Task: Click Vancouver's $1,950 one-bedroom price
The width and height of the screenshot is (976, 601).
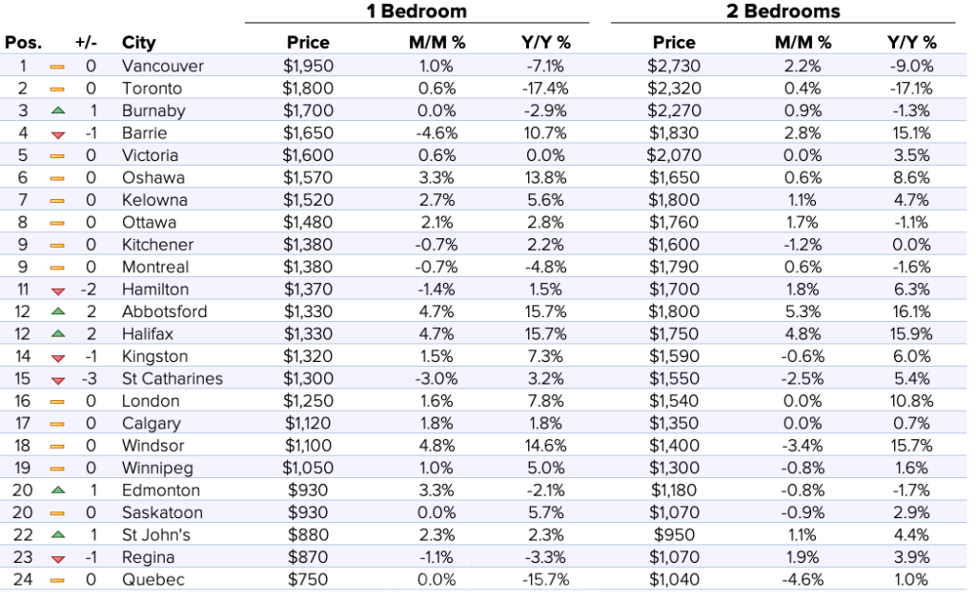Action: (x=308, y=67)
